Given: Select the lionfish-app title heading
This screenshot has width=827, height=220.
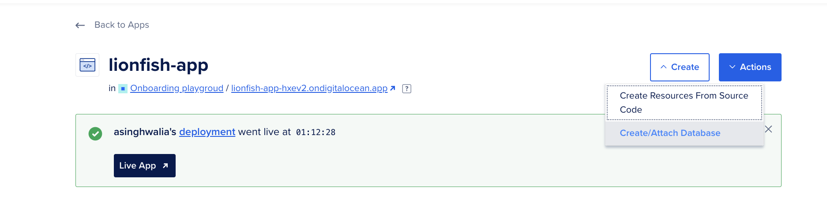Looking at the screenshot, I should coord(158,65).
